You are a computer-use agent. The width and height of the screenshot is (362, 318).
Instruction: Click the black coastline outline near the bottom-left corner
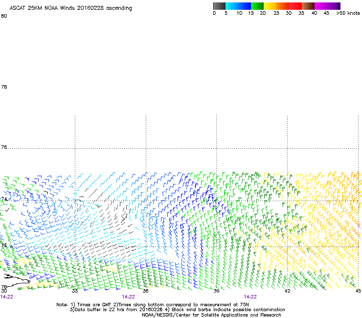(x=16, y=280)
